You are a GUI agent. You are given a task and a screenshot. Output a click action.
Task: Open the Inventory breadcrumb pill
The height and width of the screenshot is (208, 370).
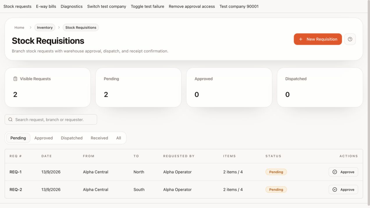point(45,28)
